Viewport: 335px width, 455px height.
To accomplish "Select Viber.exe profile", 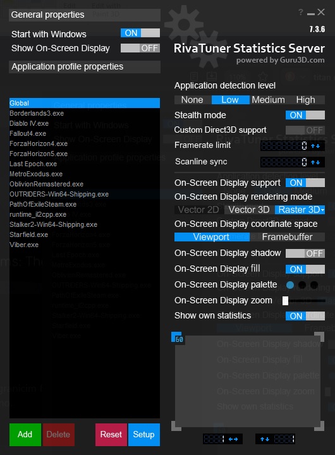I will (85, 245).
